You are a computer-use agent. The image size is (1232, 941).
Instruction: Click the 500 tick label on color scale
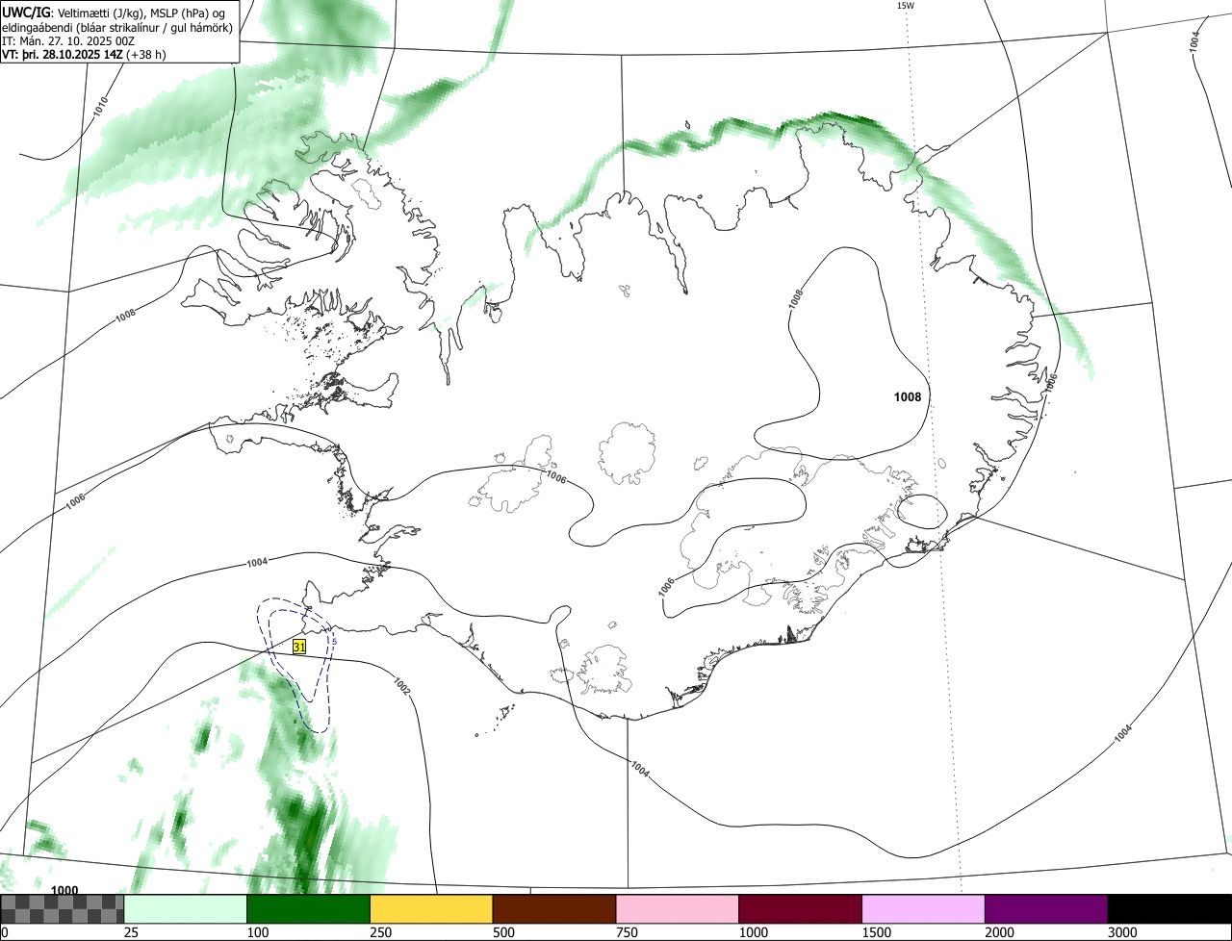click(504, 932)
